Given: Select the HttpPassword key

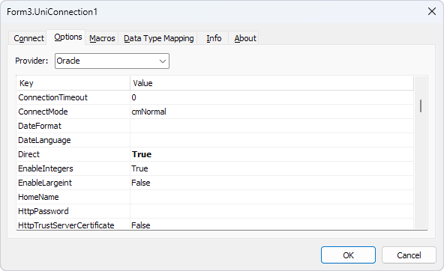Looking at the screenshot, I should (73, 211).
